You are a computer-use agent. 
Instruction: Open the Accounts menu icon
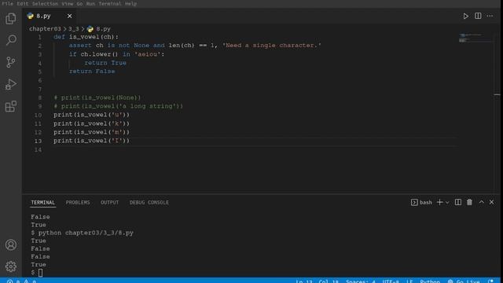(x=10, y=244)
